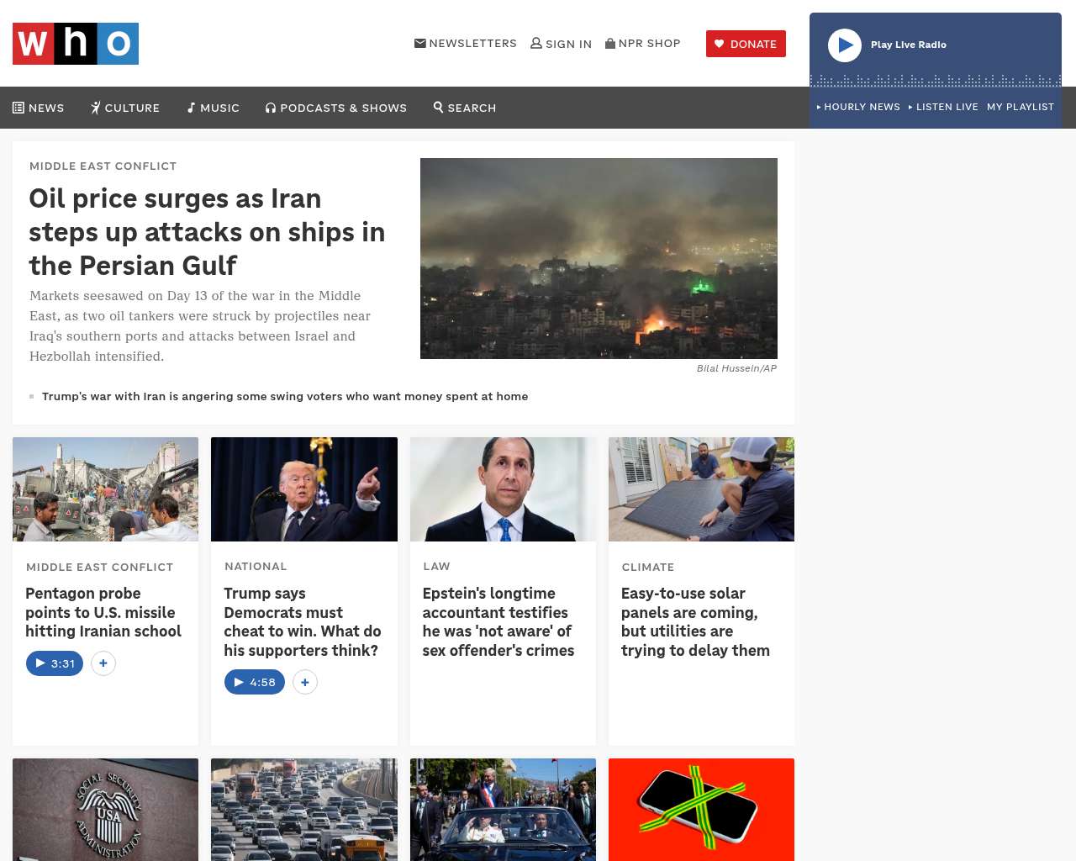Click the envelope icon next to Newsletters
The height and width of the screenshot is (861, 1076).
click(420, 43)
